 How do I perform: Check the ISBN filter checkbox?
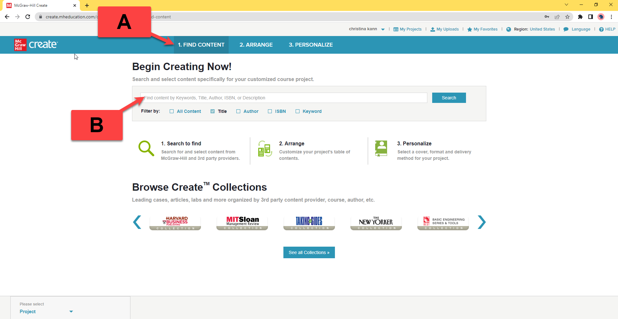click(x=270, y=111)
